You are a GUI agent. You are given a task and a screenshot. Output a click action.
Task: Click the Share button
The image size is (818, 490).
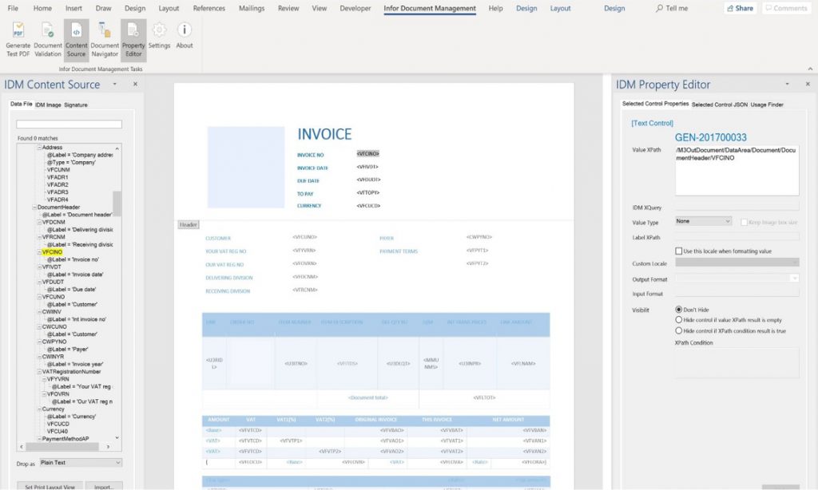[x=740, y=8]
